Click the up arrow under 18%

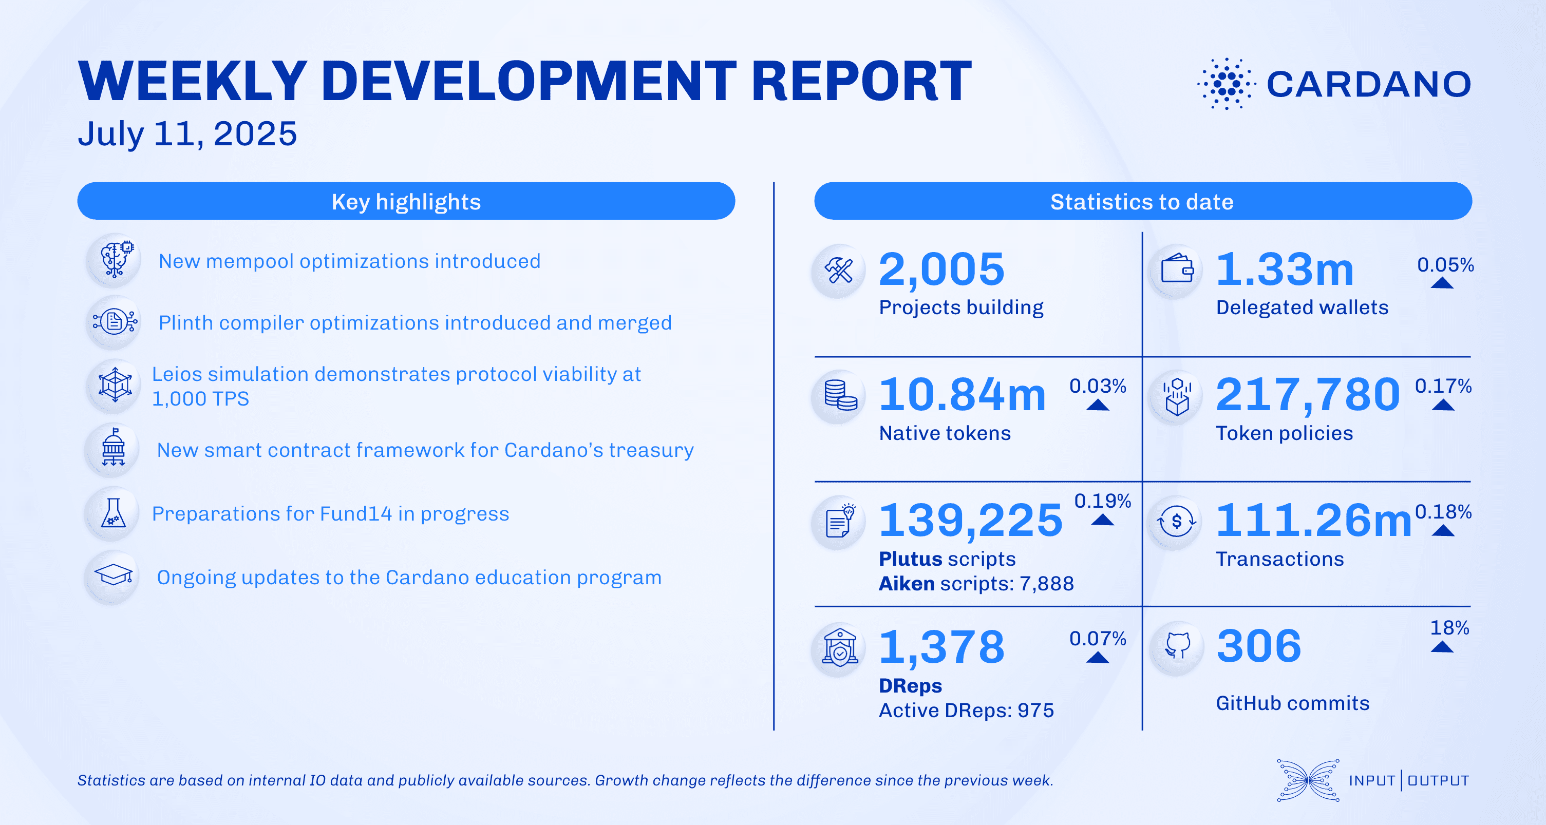1442,647
